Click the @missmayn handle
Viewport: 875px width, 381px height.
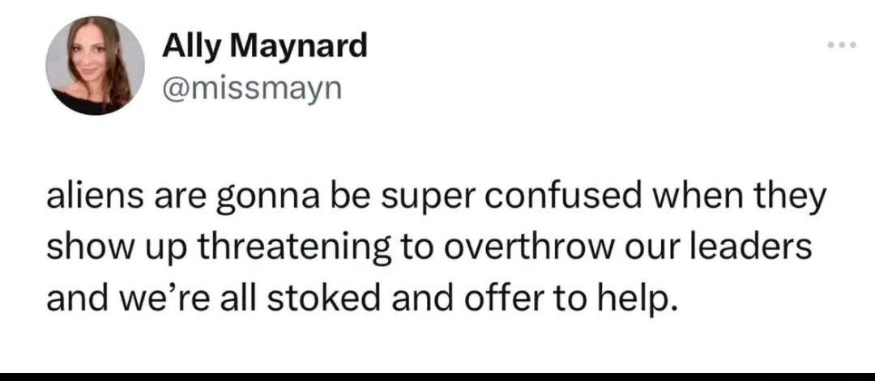[252, 86]
